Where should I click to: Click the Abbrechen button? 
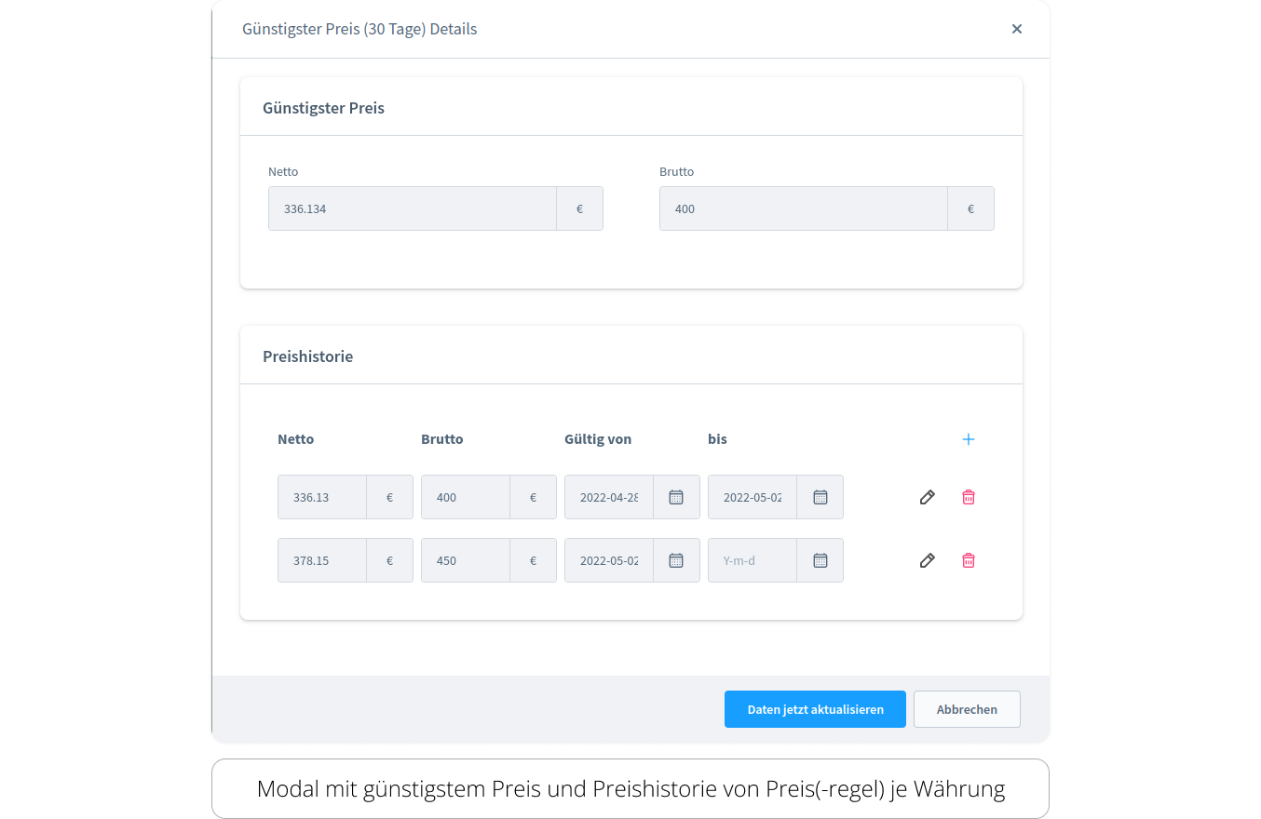[x=967, y=708]
